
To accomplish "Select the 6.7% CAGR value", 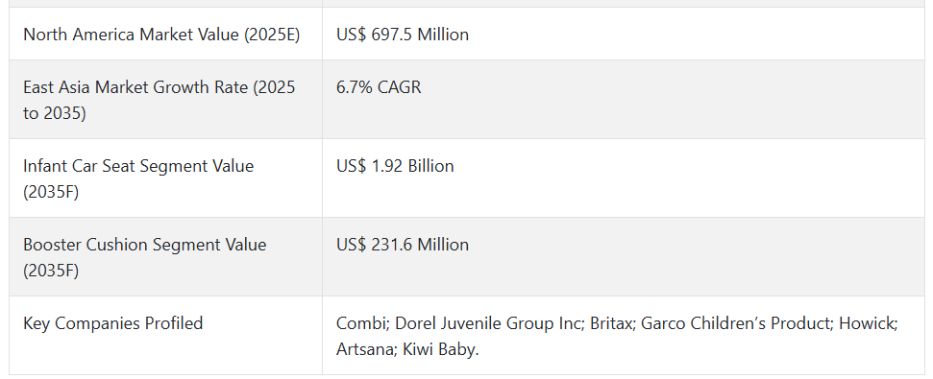I will pyautogui.click(x=379, y=87).
